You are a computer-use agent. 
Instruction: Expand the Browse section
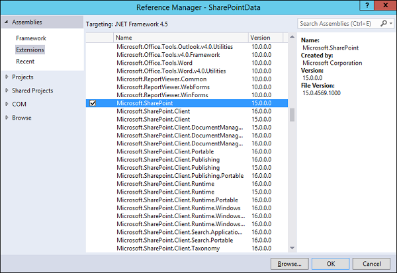click(7, 118)
